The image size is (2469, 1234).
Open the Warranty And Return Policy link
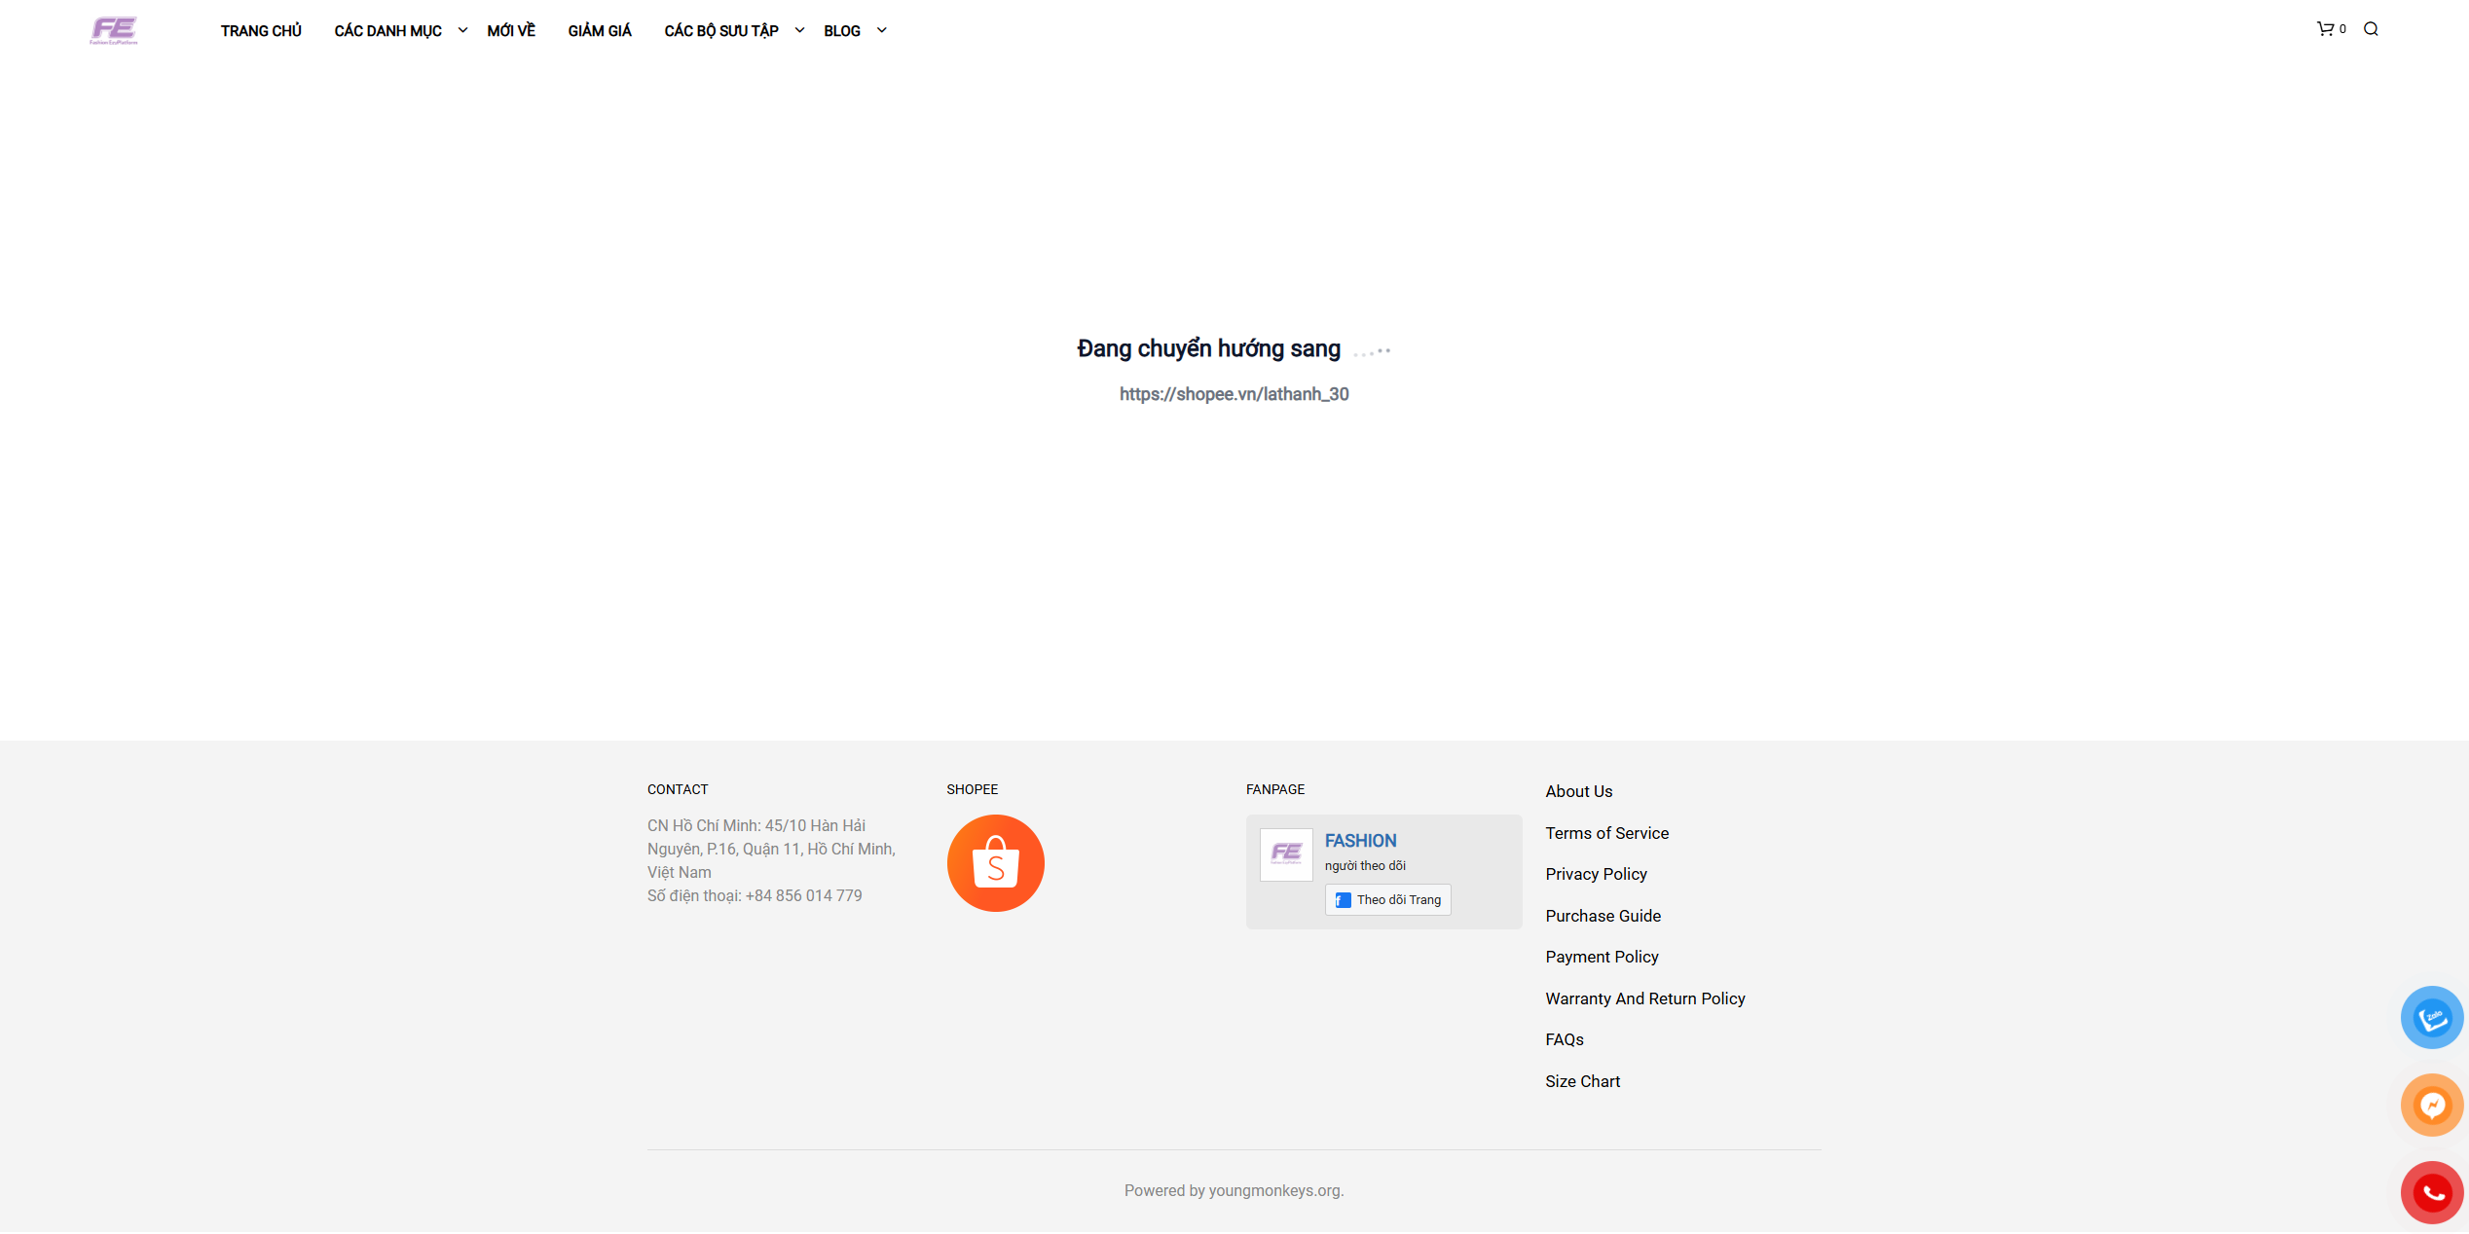coord(1644,998)
